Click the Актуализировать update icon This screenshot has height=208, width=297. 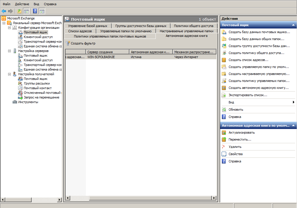[x=224, y=132]
